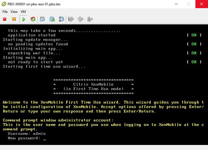Power on VM with green play icon
208x150 pixels.
pyautogui.click(x=23, y=19)
